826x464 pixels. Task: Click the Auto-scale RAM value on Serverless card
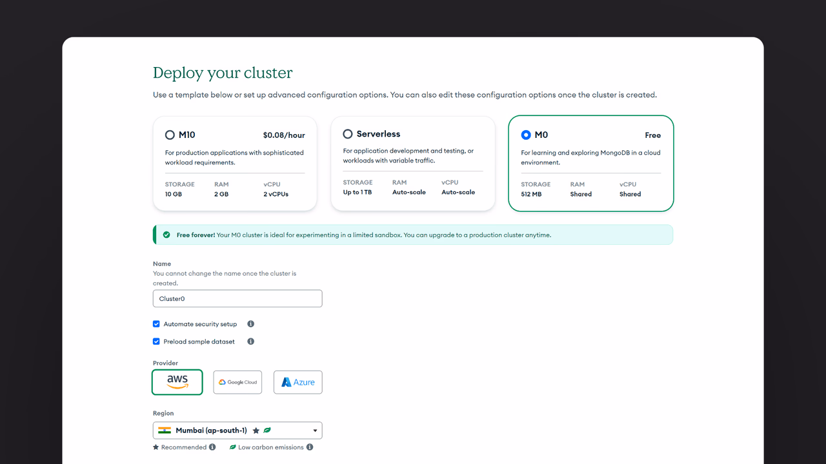click(x=409, y=192)
